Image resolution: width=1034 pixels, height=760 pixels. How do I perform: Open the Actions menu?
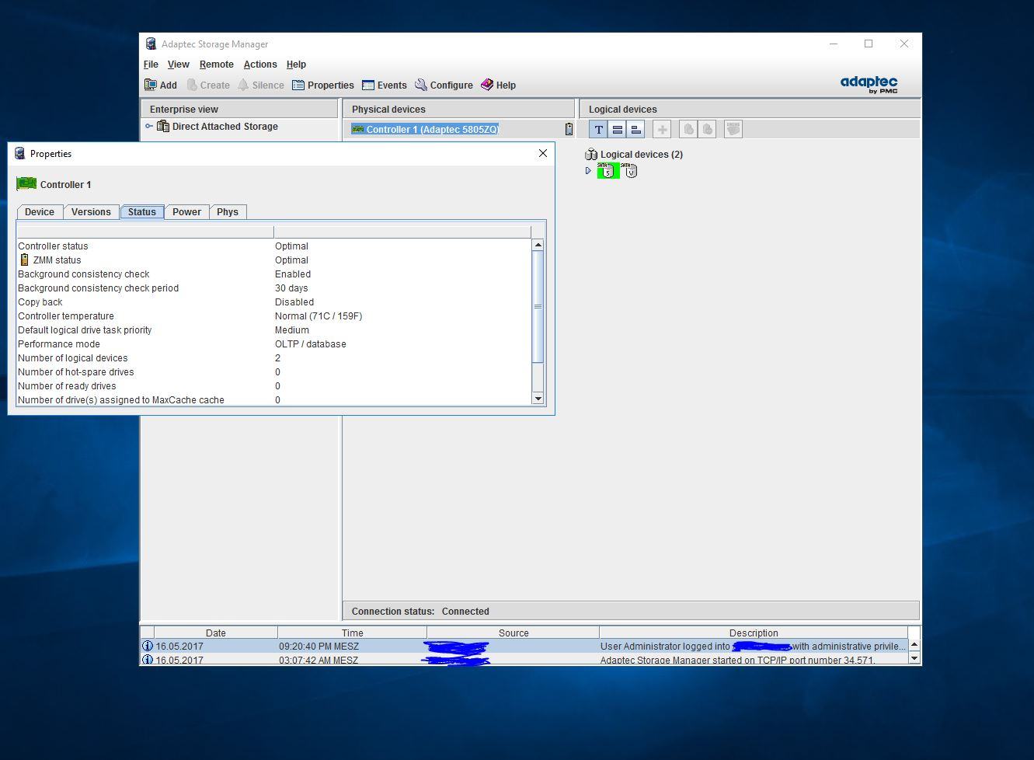click(260, 64)
